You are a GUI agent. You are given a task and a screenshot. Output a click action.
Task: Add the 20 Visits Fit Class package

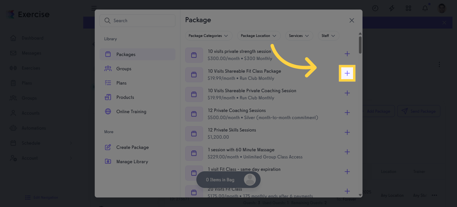tap(347, 192)
